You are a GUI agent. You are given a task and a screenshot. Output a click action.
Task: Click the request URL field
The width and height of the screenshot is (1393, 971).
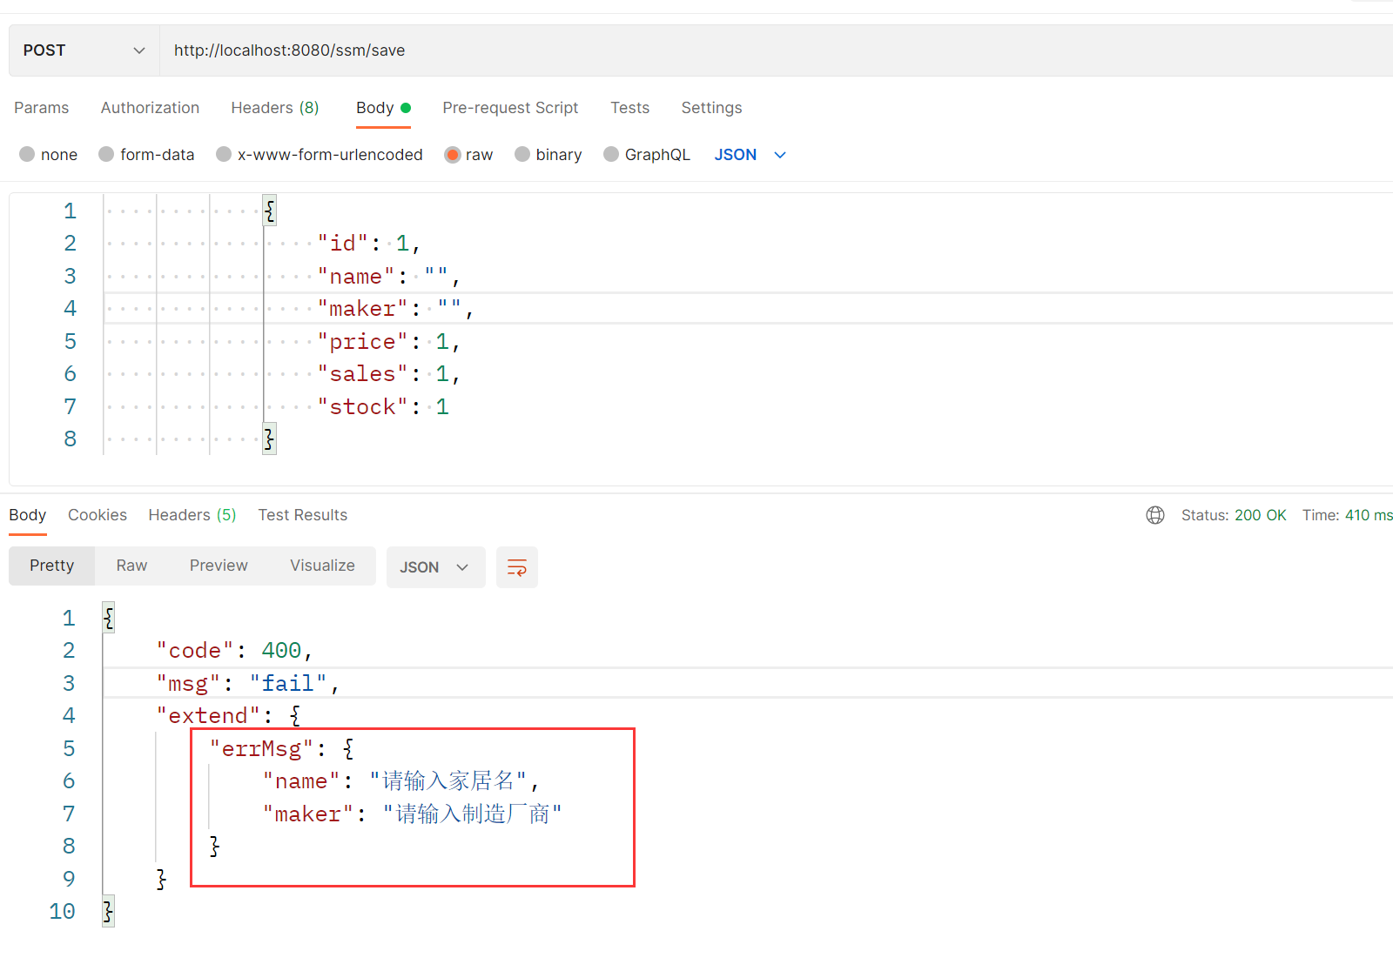777,50
